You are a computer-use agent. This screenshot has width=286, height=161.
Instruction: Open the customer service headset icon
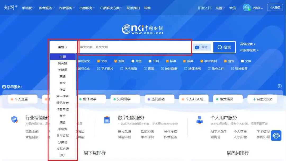276,136
